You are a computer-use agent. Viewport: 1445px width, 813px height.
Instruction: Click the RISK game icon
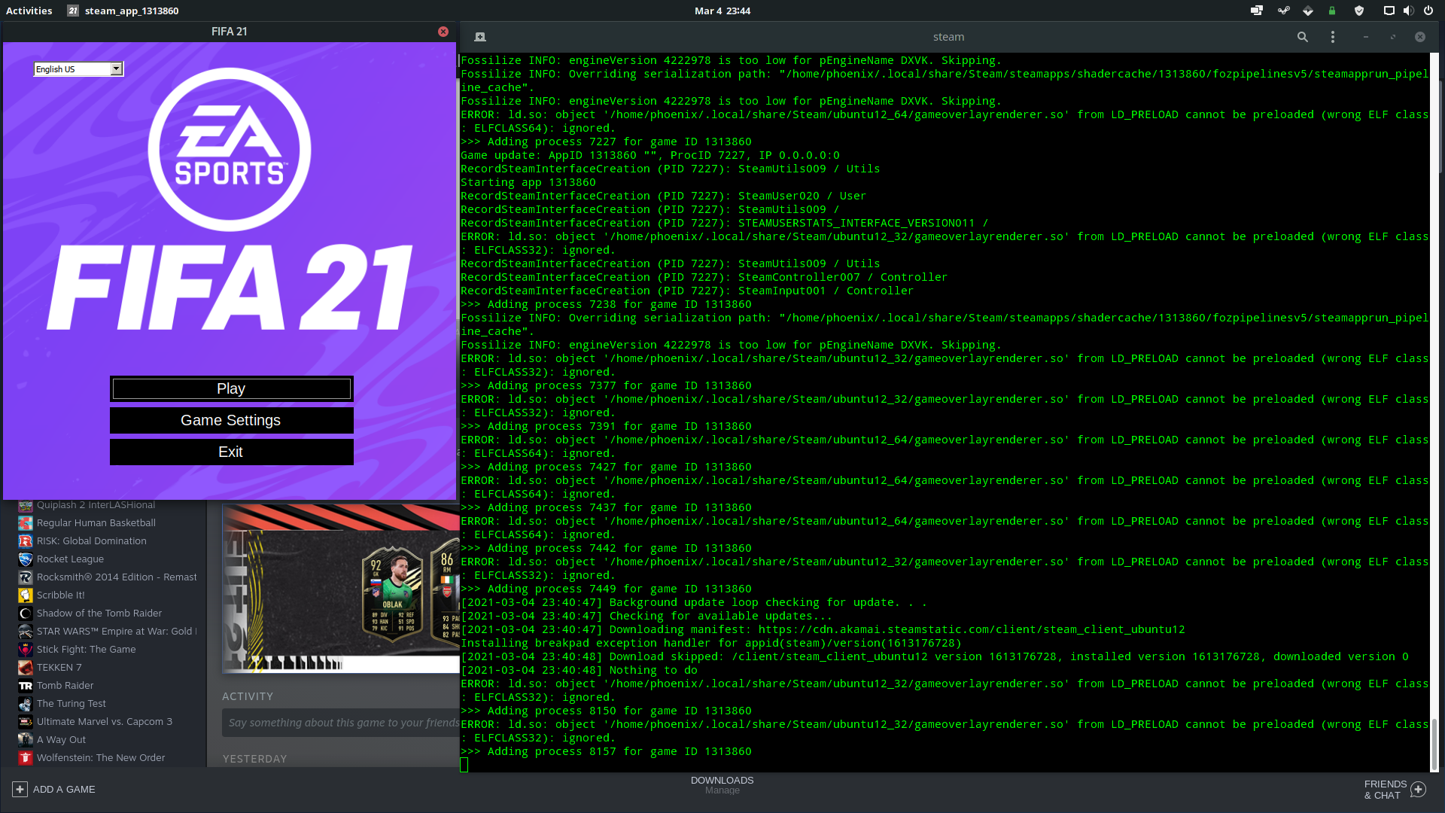tap(26, 541)
